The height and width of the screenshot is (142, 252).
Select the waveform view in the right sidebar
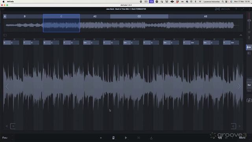(x=249, y=47)
